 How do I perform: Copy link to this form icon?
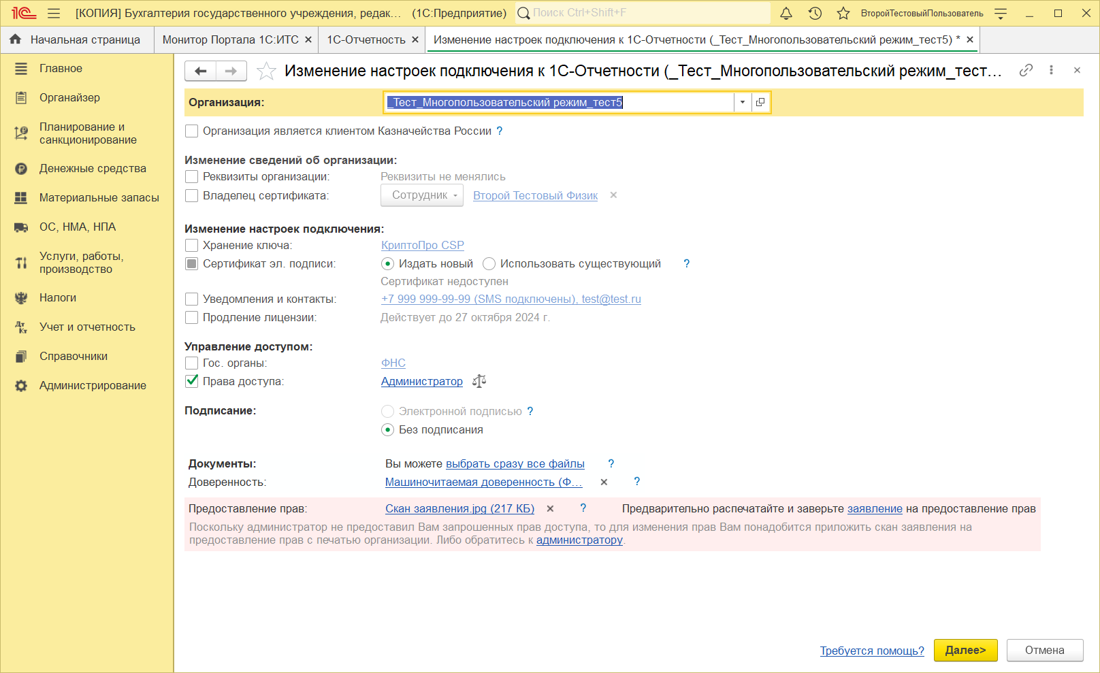pyautogui.click(x=1026, y=70)
